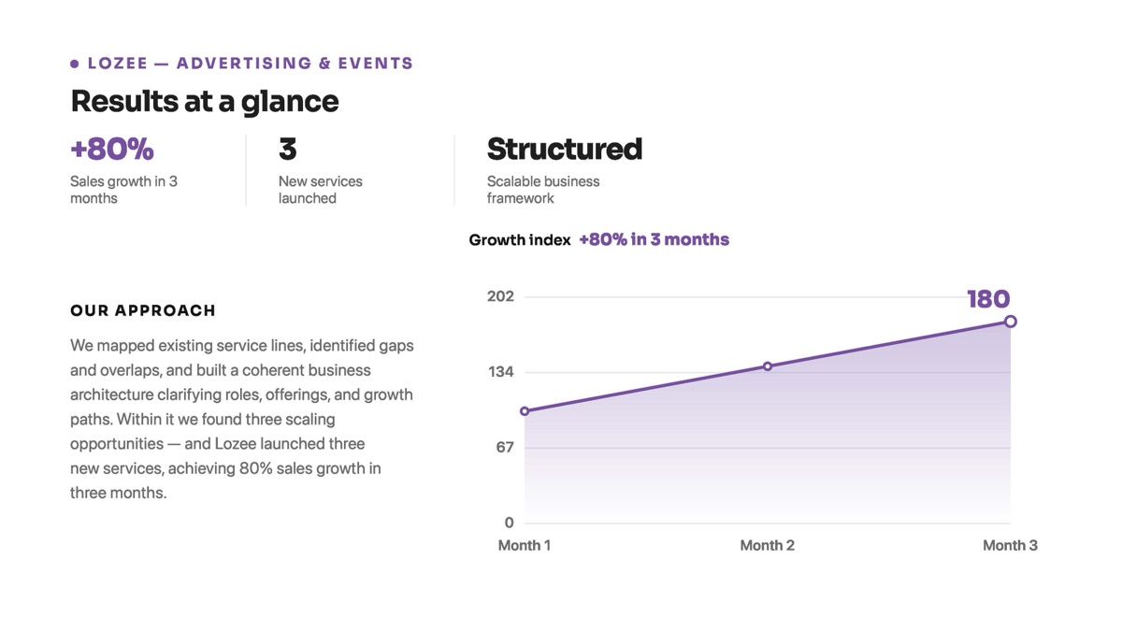The height and width of the screenshot is (631, 1122).
Task: Click the 180 value label on chart
Action: (988, 299)
